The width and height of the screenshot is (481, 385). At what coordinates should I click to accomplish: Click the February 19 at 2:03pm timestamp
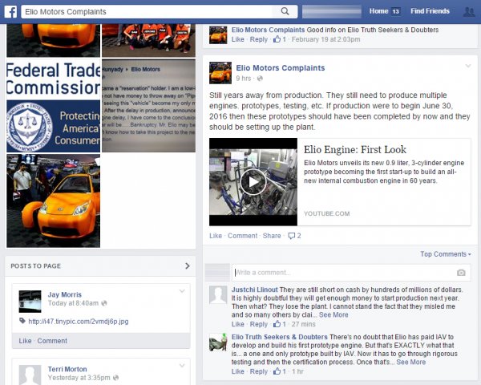tap(325, 39)
